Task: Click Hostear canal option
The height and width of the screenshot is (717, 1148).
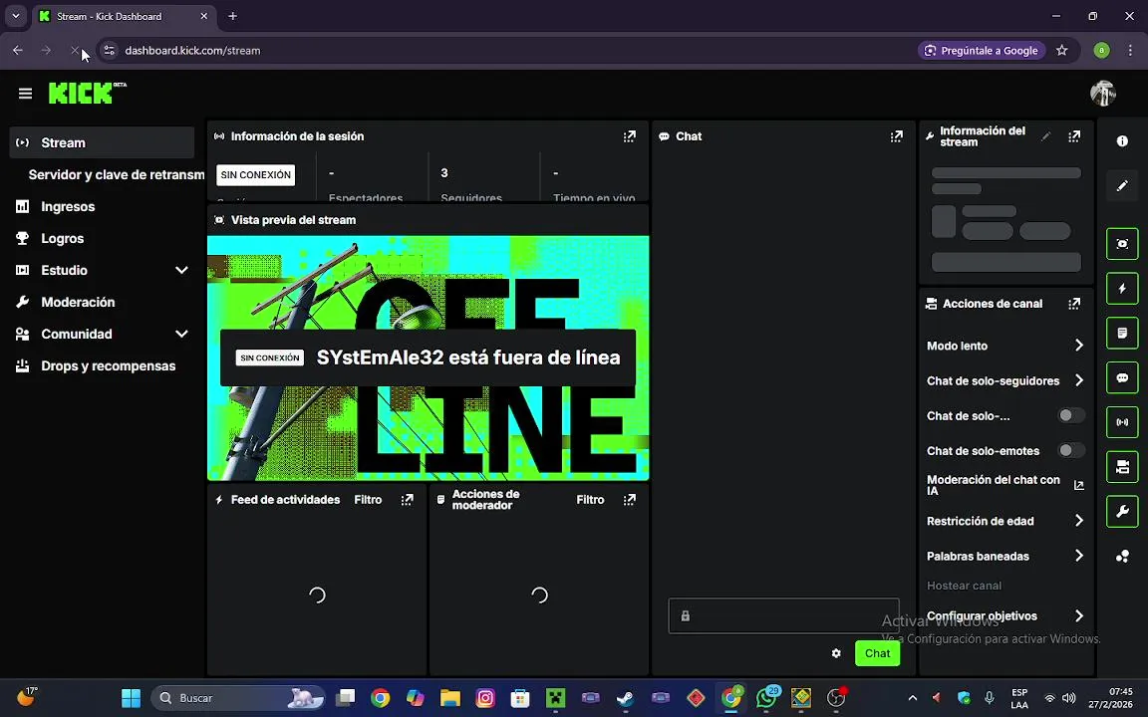Action: tap(964, 586)
